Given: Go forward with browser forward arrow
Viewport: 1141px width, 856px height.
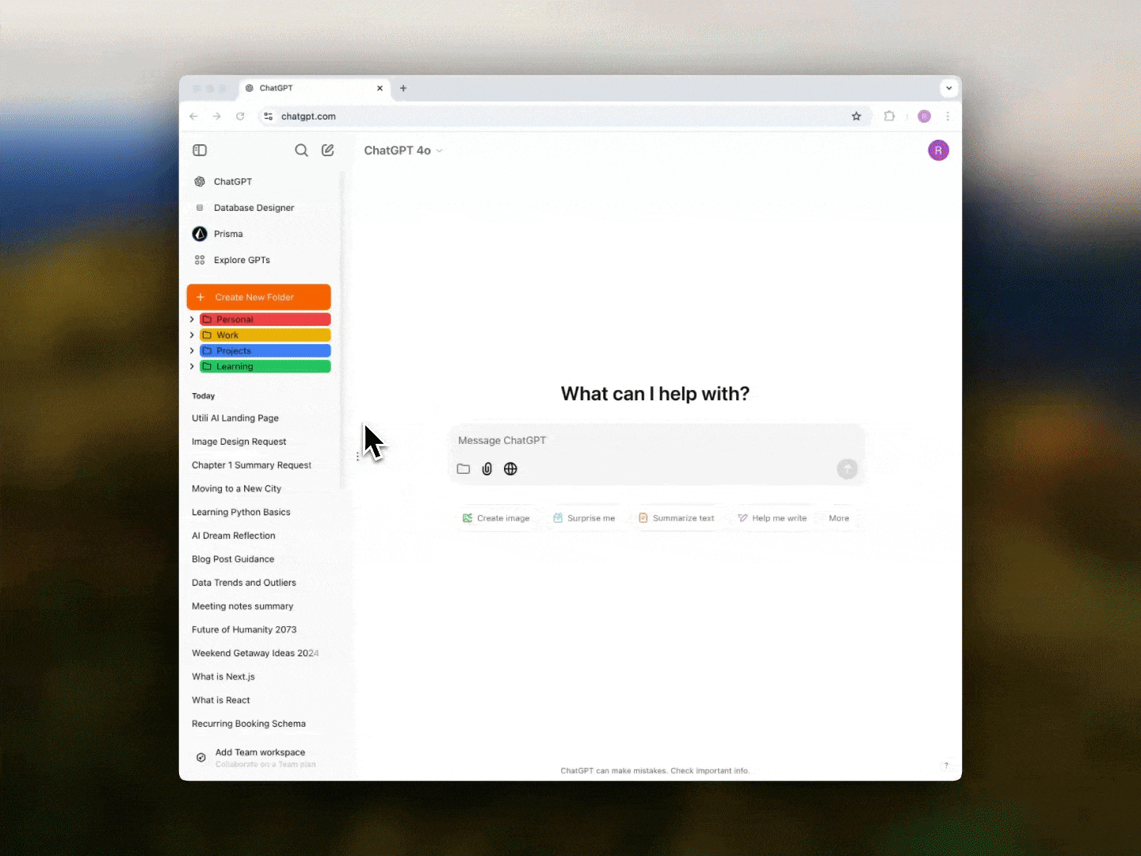Looking at the screenshot, I should [x=216, y=116].
